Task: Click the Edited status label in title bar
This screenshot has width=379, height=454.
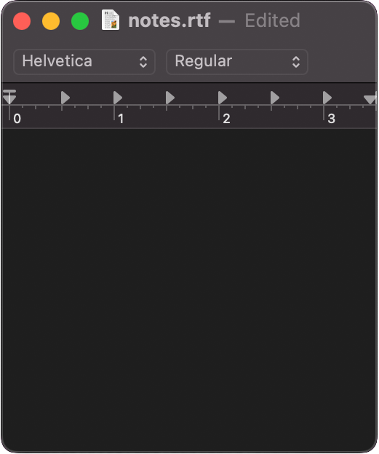Action: 272,20
